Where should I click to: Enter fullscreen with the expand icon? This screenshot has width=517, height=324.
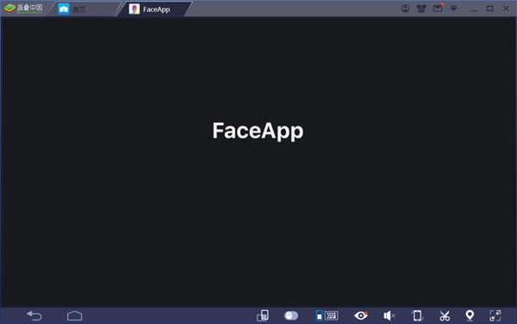tap(495, 315)
